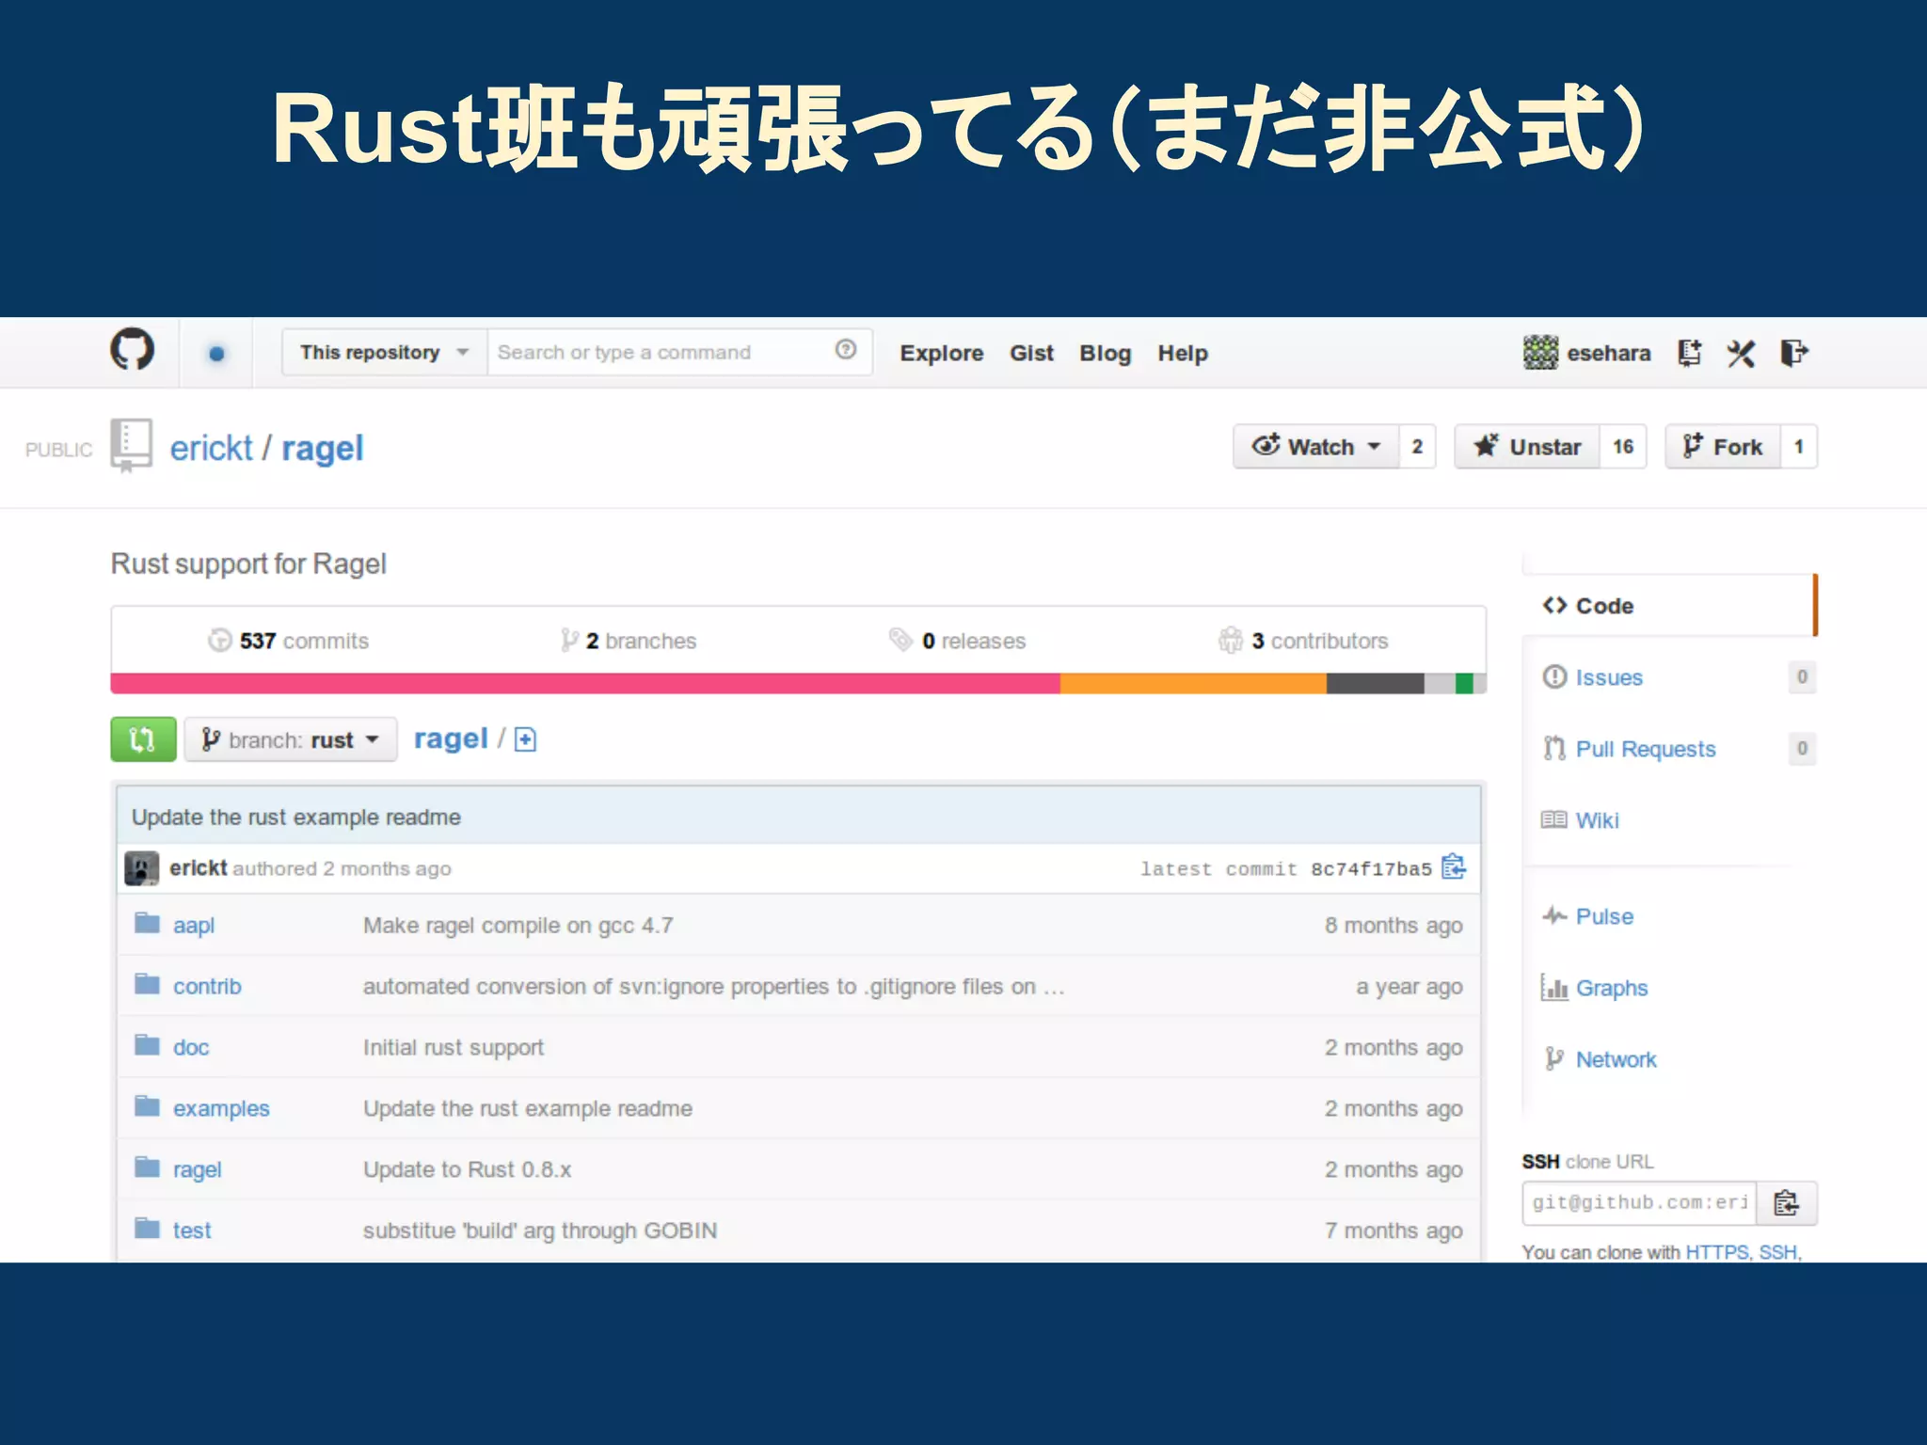This screenshot has width=1927, height=1445.
Task: Click the help icon in the search box
Action: [846, 350]
